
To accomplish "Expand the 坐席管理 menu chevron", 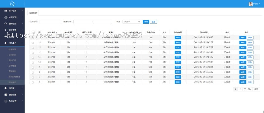I will pyautogui.click(x=22, y=17).
